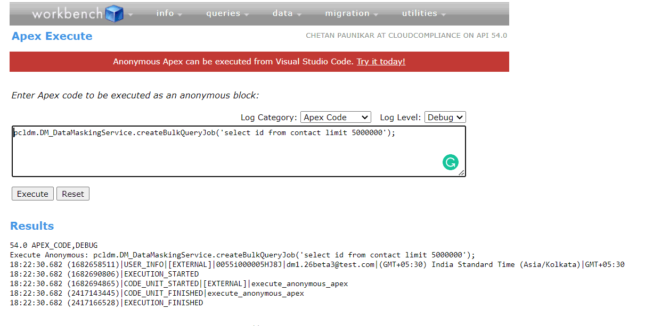This screenshot has height=326, width=653.
Task: Click the resize handle of the Apex textarea
Action: coord(461,172)
